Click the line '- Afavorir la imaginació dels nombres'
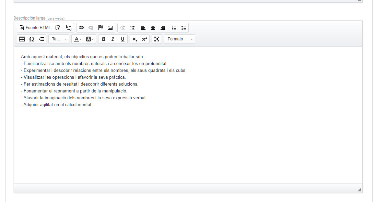 point(84,98)
